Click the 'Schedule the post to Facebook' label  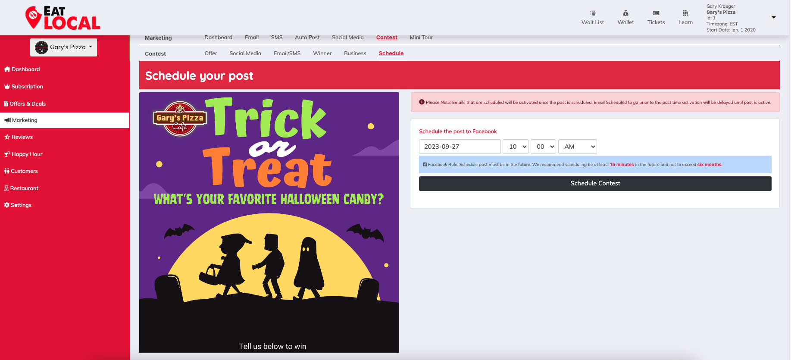point(458,131)
